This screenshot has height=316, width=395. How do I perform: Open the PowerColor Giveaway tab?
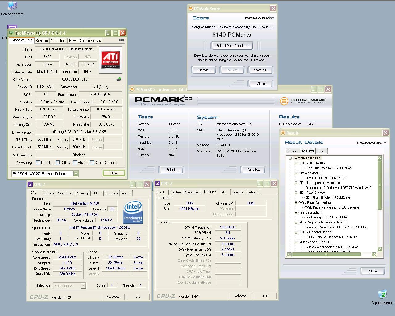(85, 41)
